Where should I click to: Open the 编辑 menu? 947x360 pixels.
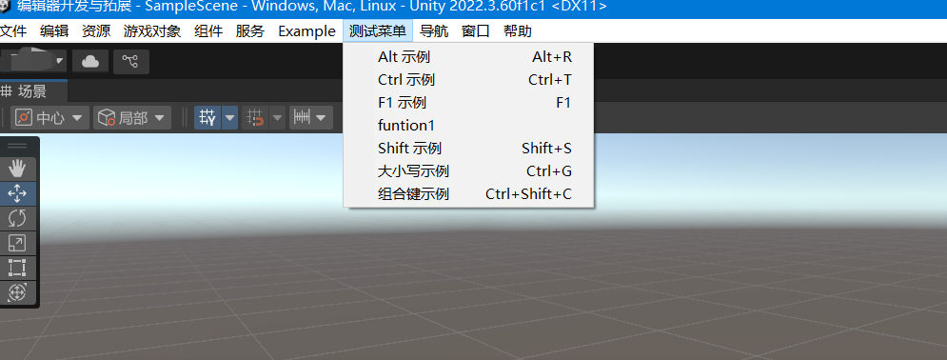pos(54,30)
